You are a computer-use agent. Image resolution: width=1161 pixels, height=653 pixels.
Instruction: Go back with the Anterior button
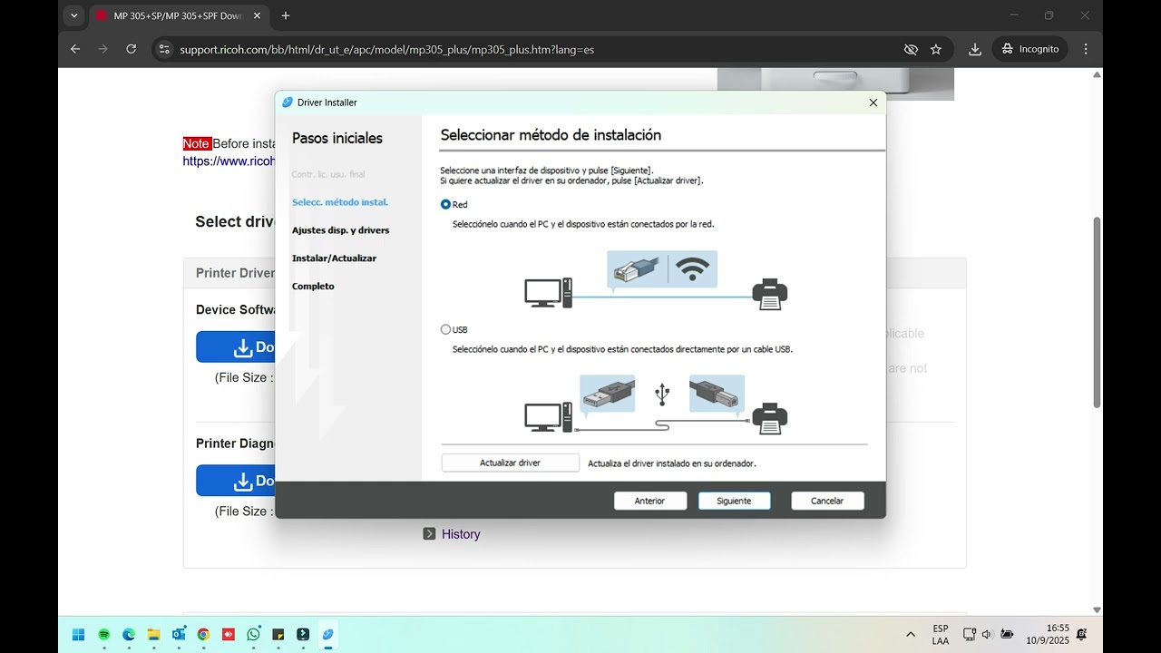[x=649, y=501]
